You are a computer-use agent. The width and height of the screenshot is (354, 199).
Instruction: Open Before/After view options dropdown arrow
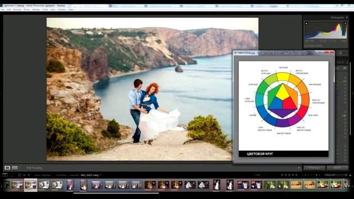pos(19,168)
